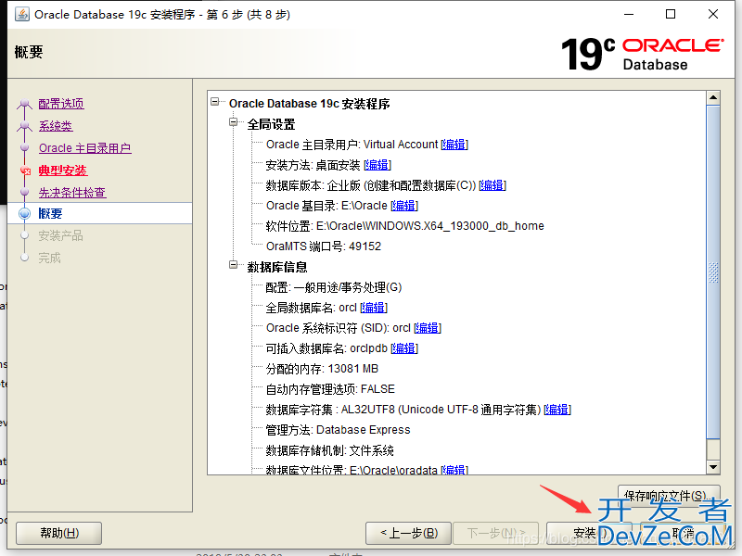Image resolution: width=742 pixels, height=556 pixels.
Task: Click 编辑 link next to Oracle 主目录用户
Action: 454,145
